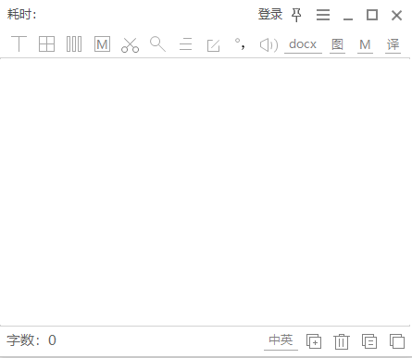
Task: Close the OCR window
Action: pos(396,15)
